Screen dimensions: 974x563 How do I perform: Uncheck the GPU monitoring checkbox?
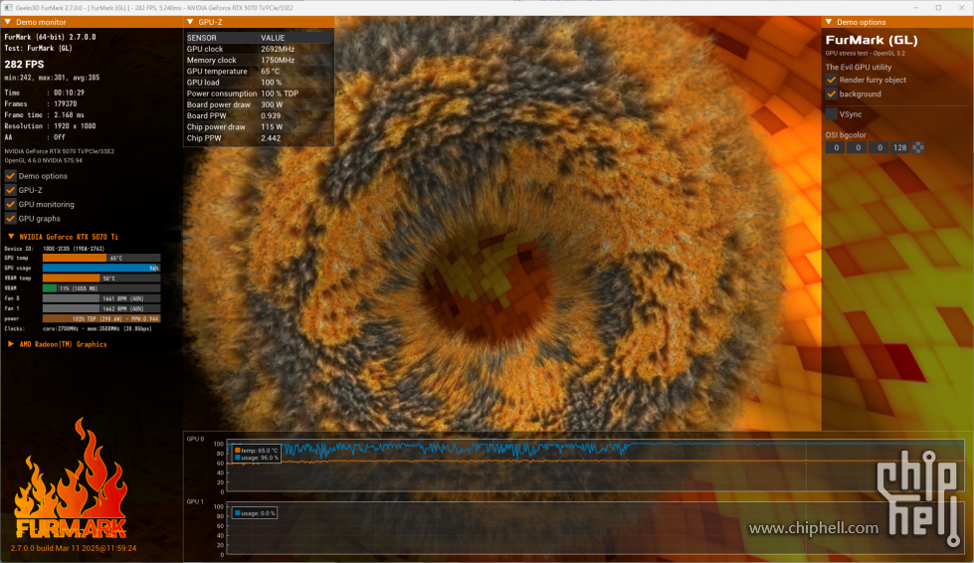(x=11, y=204)
